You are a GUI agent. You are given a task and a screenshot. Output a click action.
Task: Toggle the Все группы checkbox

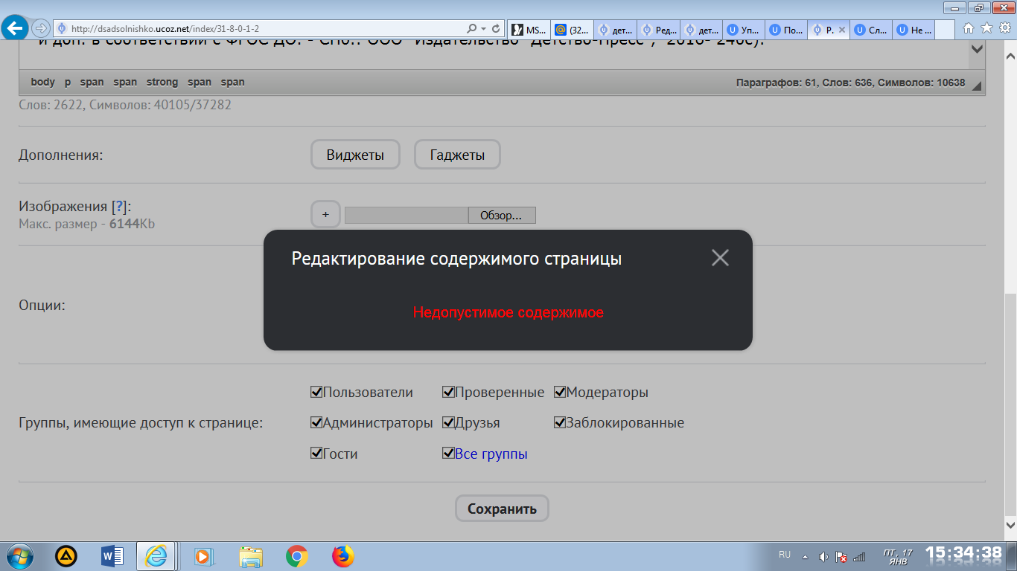click(x=448, y=454)
